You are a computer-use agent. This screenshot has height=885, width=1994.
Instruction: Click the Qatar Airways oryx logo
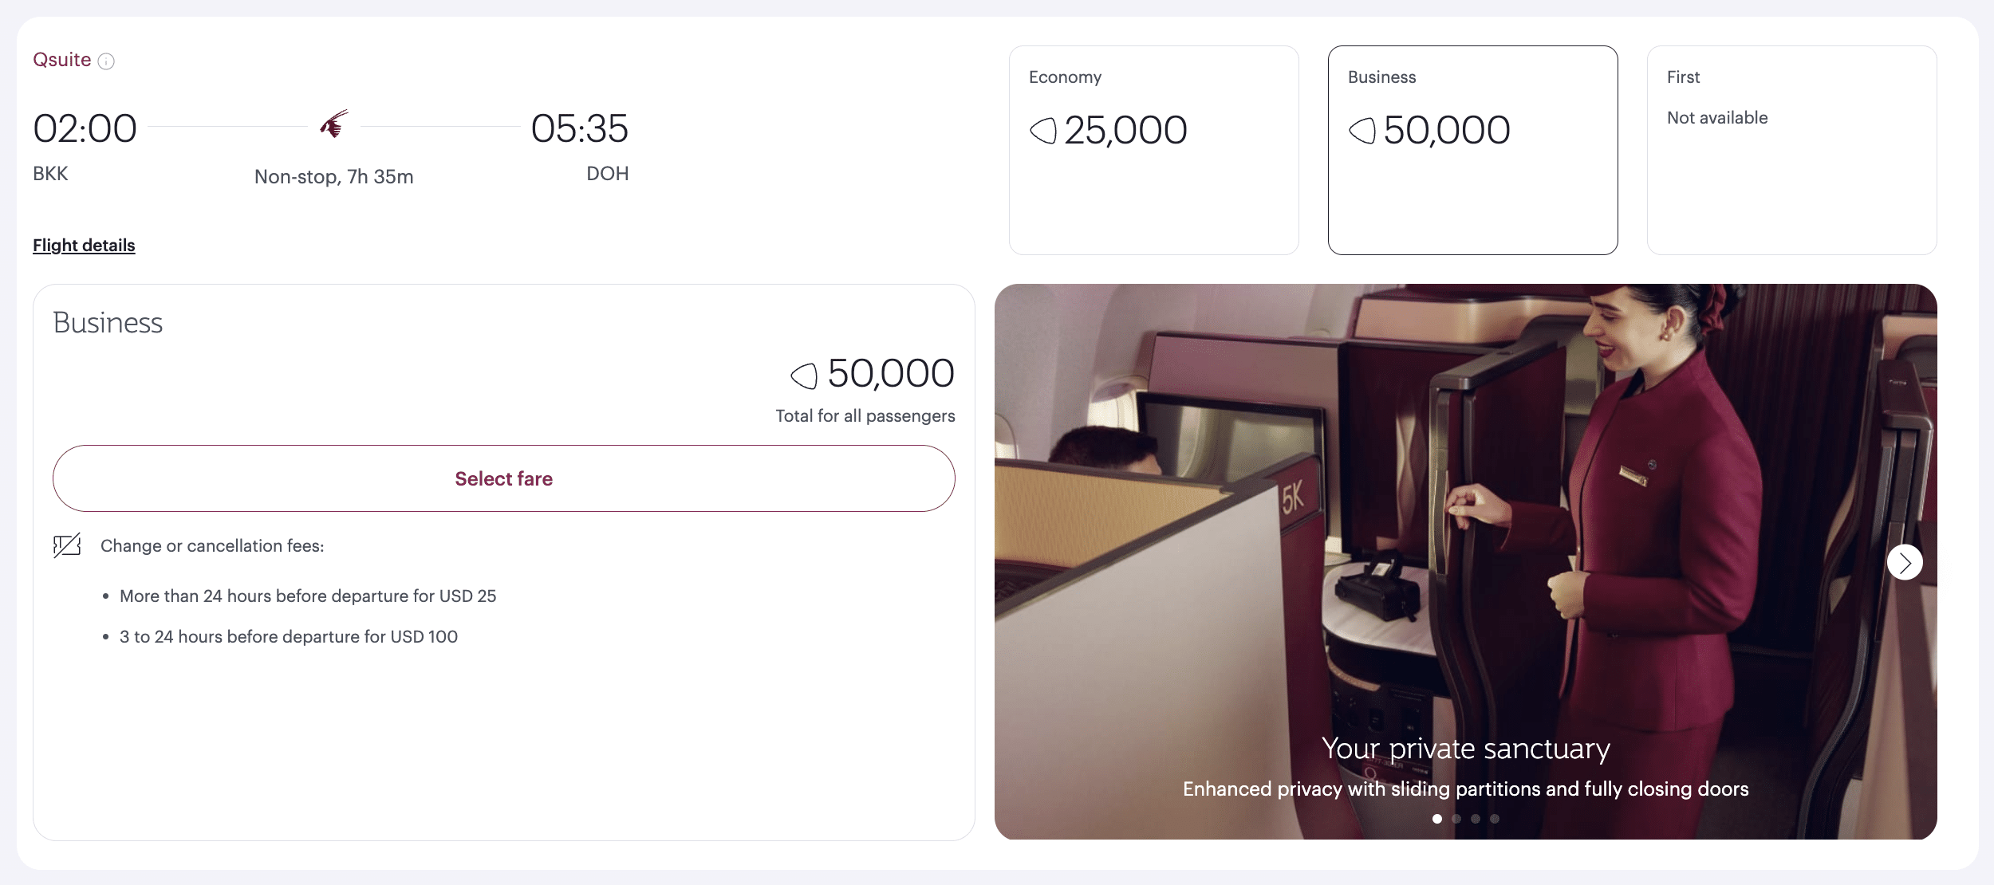pos(334,124)
